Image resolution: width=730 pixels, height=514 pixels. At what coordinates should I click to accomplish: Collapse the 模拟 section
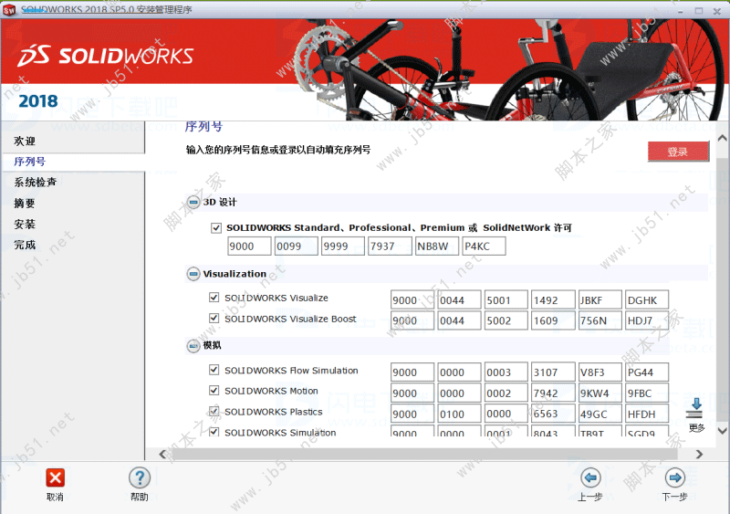193,346
